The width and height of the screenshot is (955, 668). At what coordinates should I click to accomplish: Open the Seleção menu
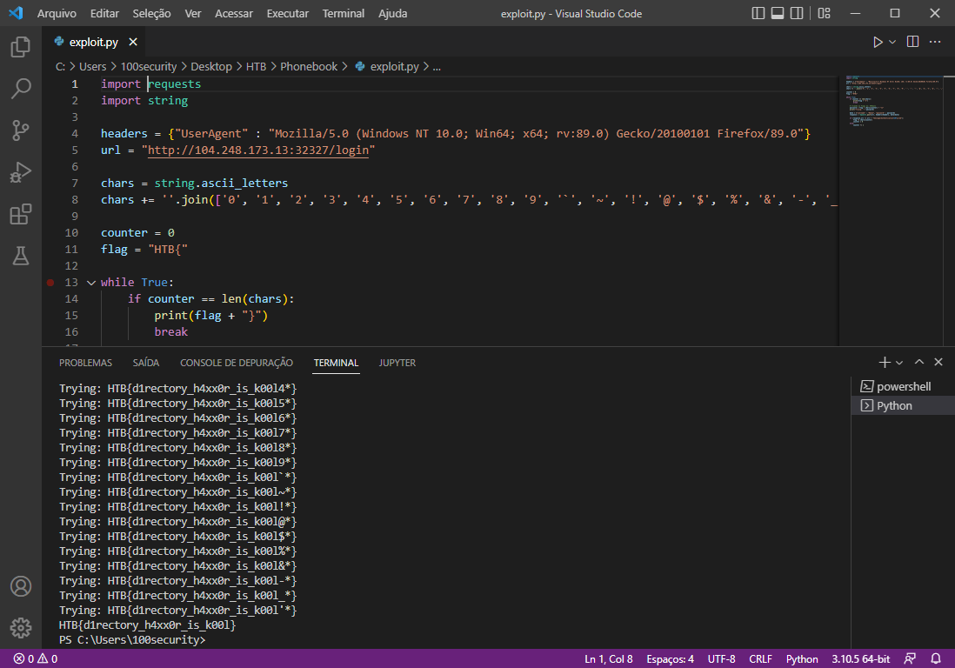click(151, 13)
